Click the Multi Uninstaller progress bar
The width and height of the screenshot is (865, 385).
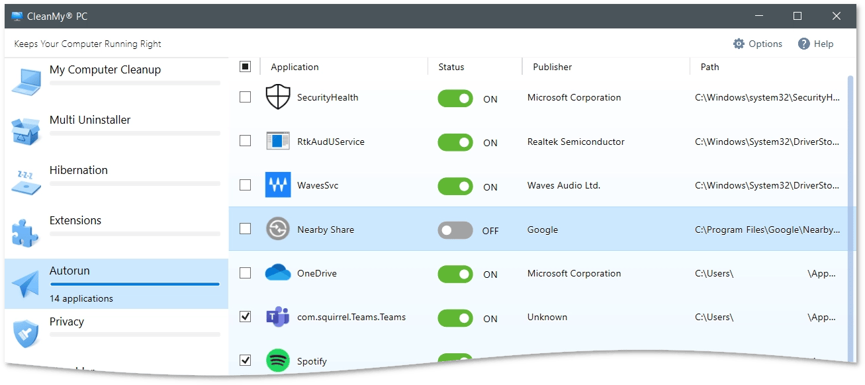(135, 133)
